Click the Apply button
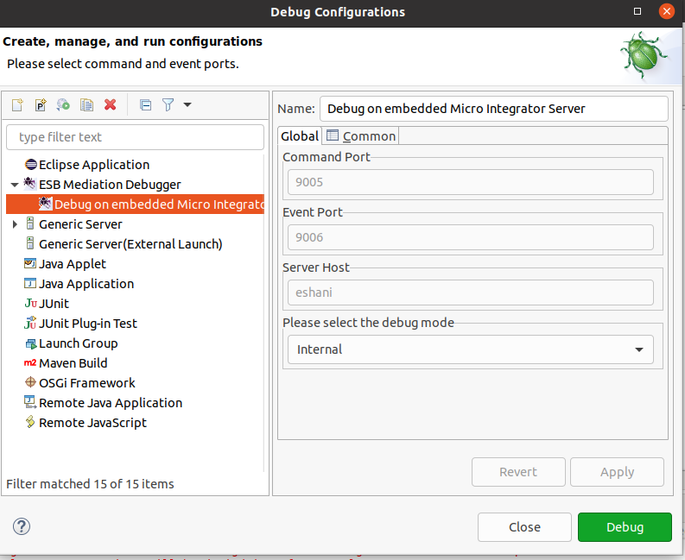 [x=618, y=472]
